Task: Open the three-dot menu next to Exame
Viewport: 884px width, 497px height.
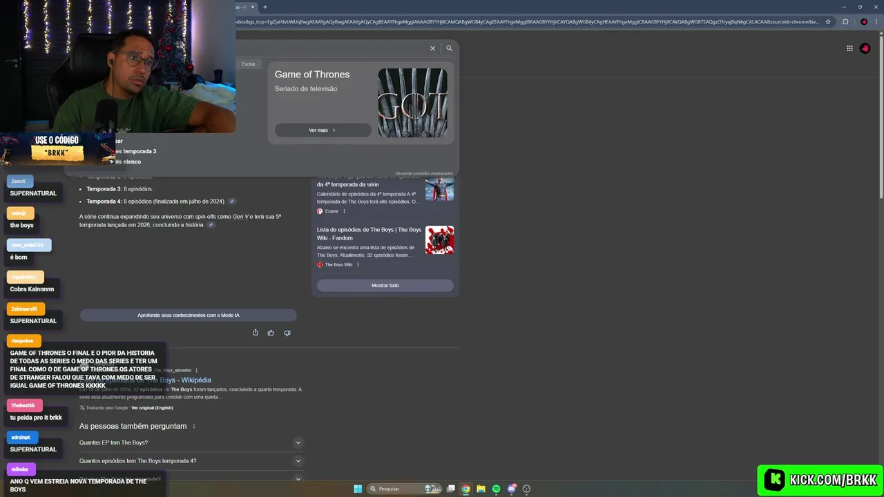Action: [344, 211]
